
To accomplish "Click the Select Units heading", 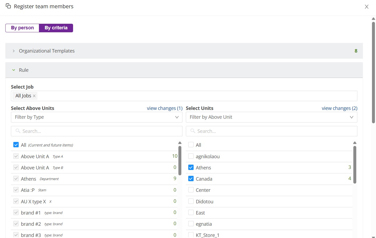I will pyautogui.click(x=199, y=108).
